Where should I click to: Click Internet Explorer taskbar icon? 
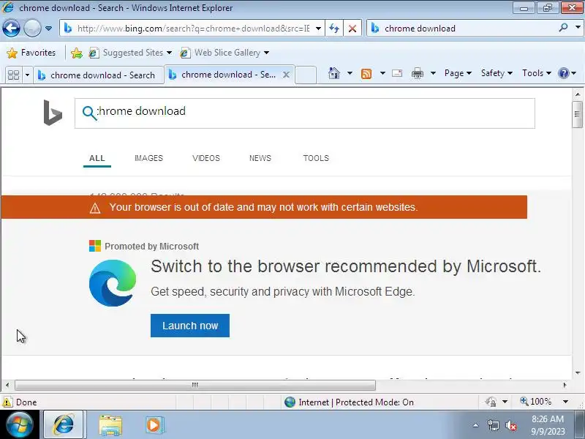click(64, 424)
